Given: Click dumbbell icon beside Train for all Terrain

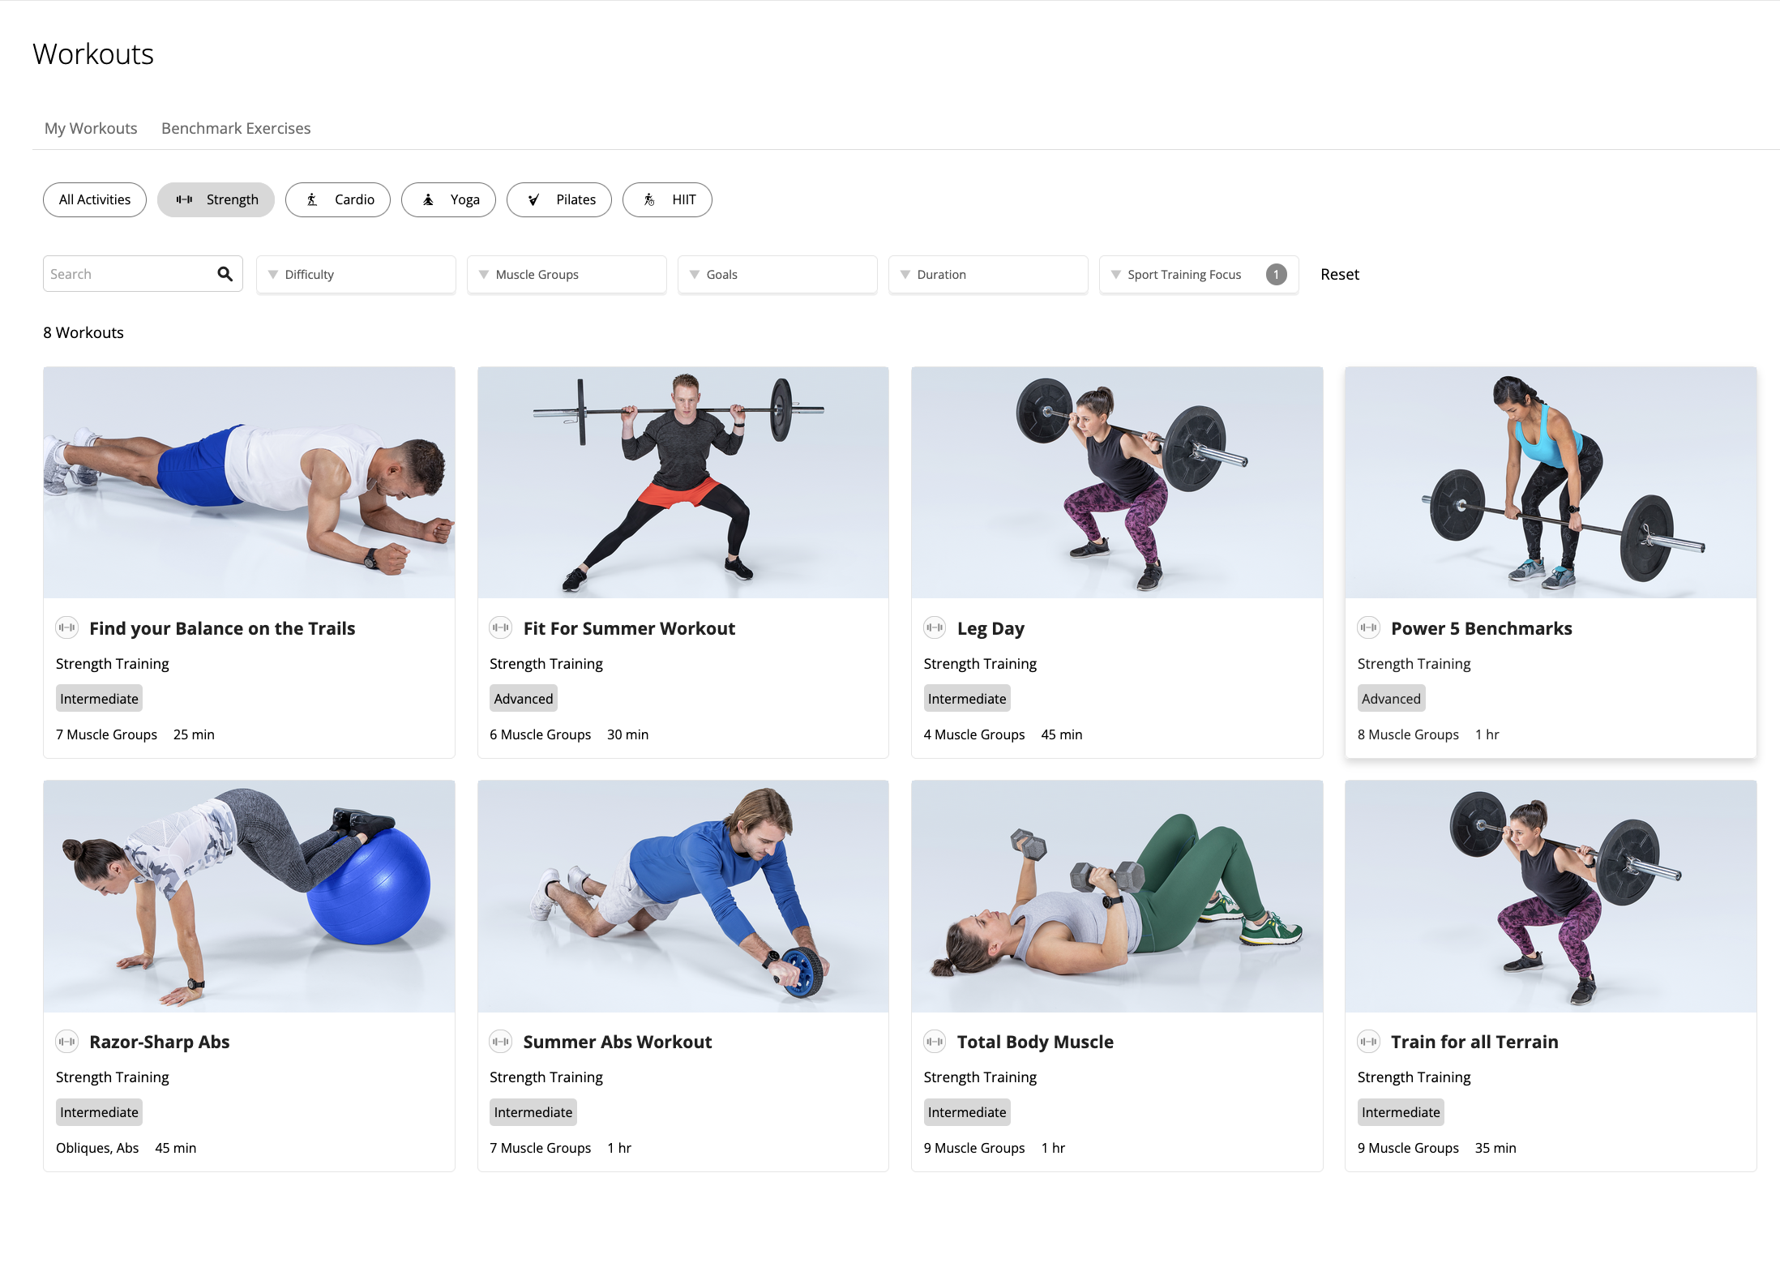Looking at the screenshot, I should click(x=1368, y=1041).
